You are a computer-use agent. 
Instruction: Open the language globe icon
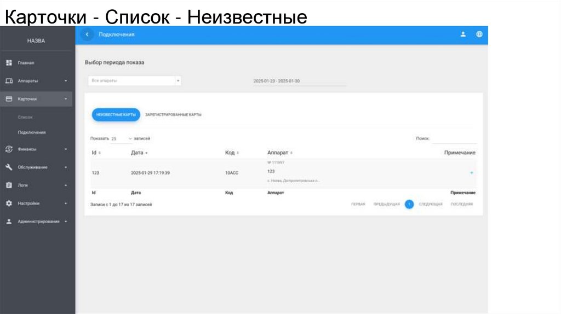pyautogui.click(x=479, y=34)
